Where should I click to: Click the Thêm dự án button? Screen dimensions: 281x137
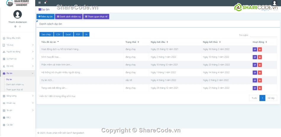click(x=46, y=16)
